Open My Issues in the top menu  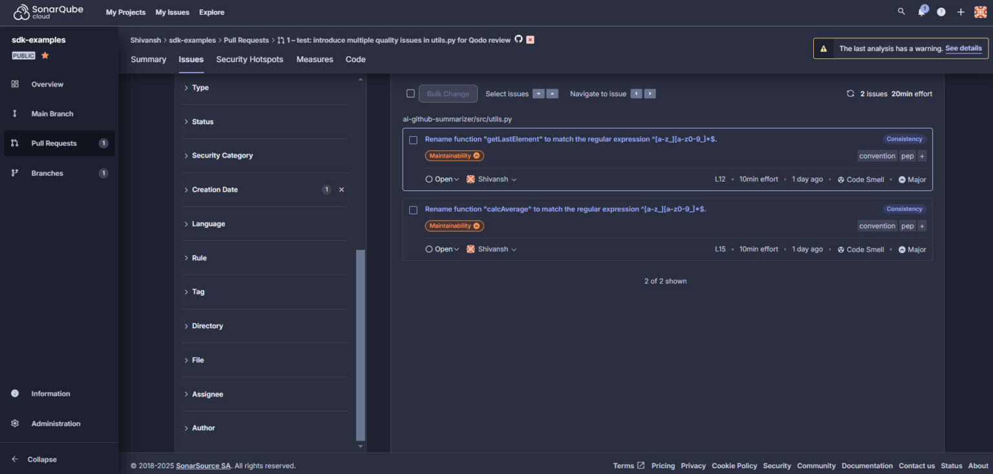(172, 12)
